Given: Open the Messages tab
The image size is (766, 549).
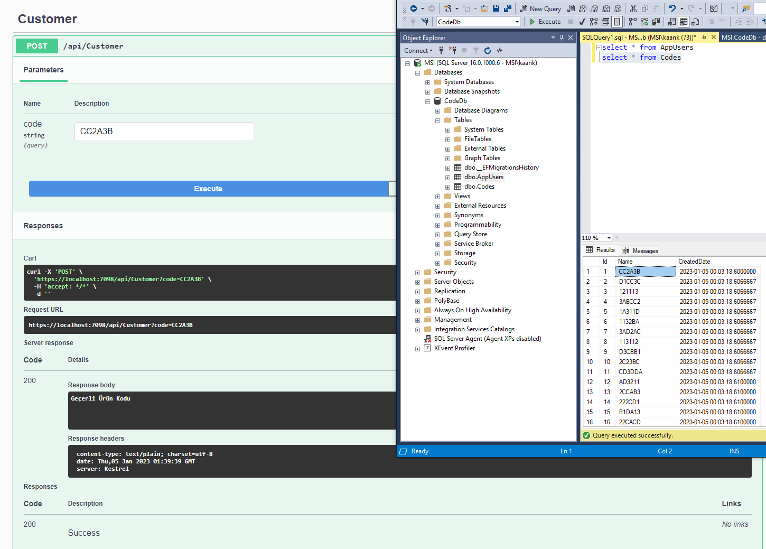Looking at the screenshot, I should [x=640, y=251].
